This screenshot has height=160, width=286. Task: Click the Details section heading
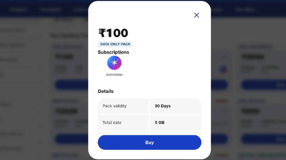tap(106, 91)
